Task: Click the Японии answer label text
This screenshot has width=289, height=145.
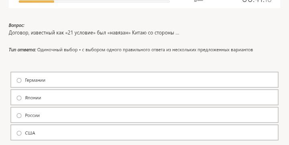Action: click(33, 98)
